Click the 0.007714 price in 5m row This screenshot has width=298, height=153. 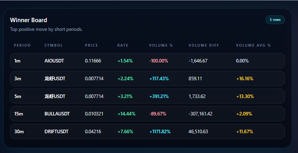pos(94,96)
